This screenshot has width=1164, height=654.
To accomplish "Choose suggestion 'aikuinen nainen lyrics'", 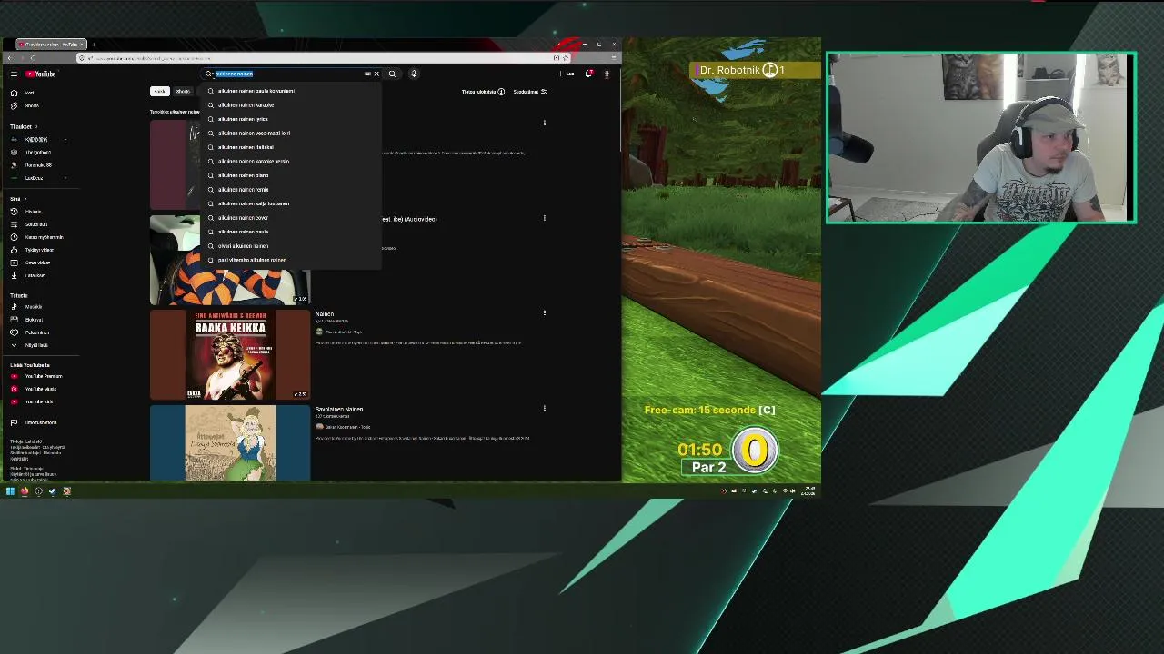I will pos(290,119).
